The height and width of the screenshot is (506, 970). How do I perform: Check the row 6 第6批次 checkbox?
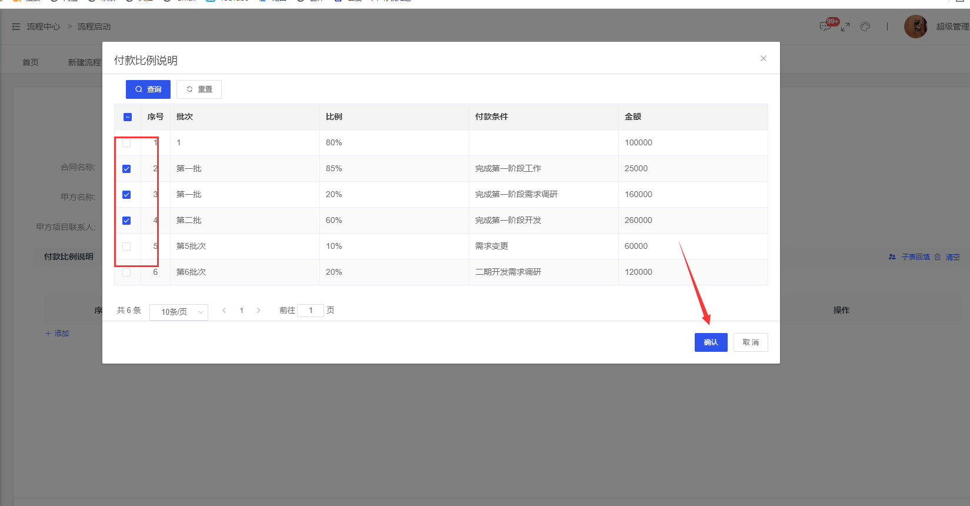point(126,272)
